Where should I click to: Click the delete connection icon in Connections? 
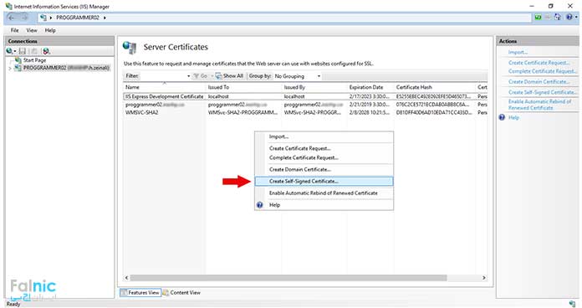46,51
